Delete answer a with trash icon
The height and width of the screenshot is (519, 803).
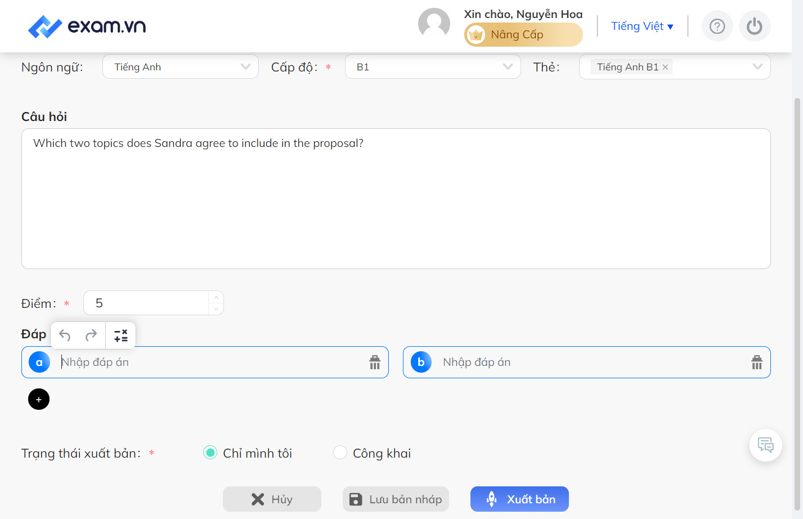tap(375, 363)
